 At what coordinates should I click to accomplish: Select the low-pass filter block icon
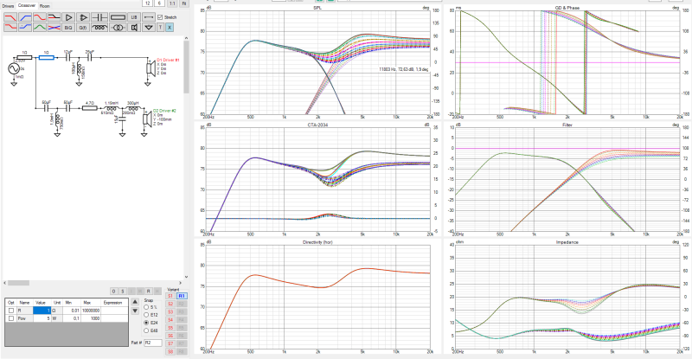pyautogui.click(x=10, y=17)
